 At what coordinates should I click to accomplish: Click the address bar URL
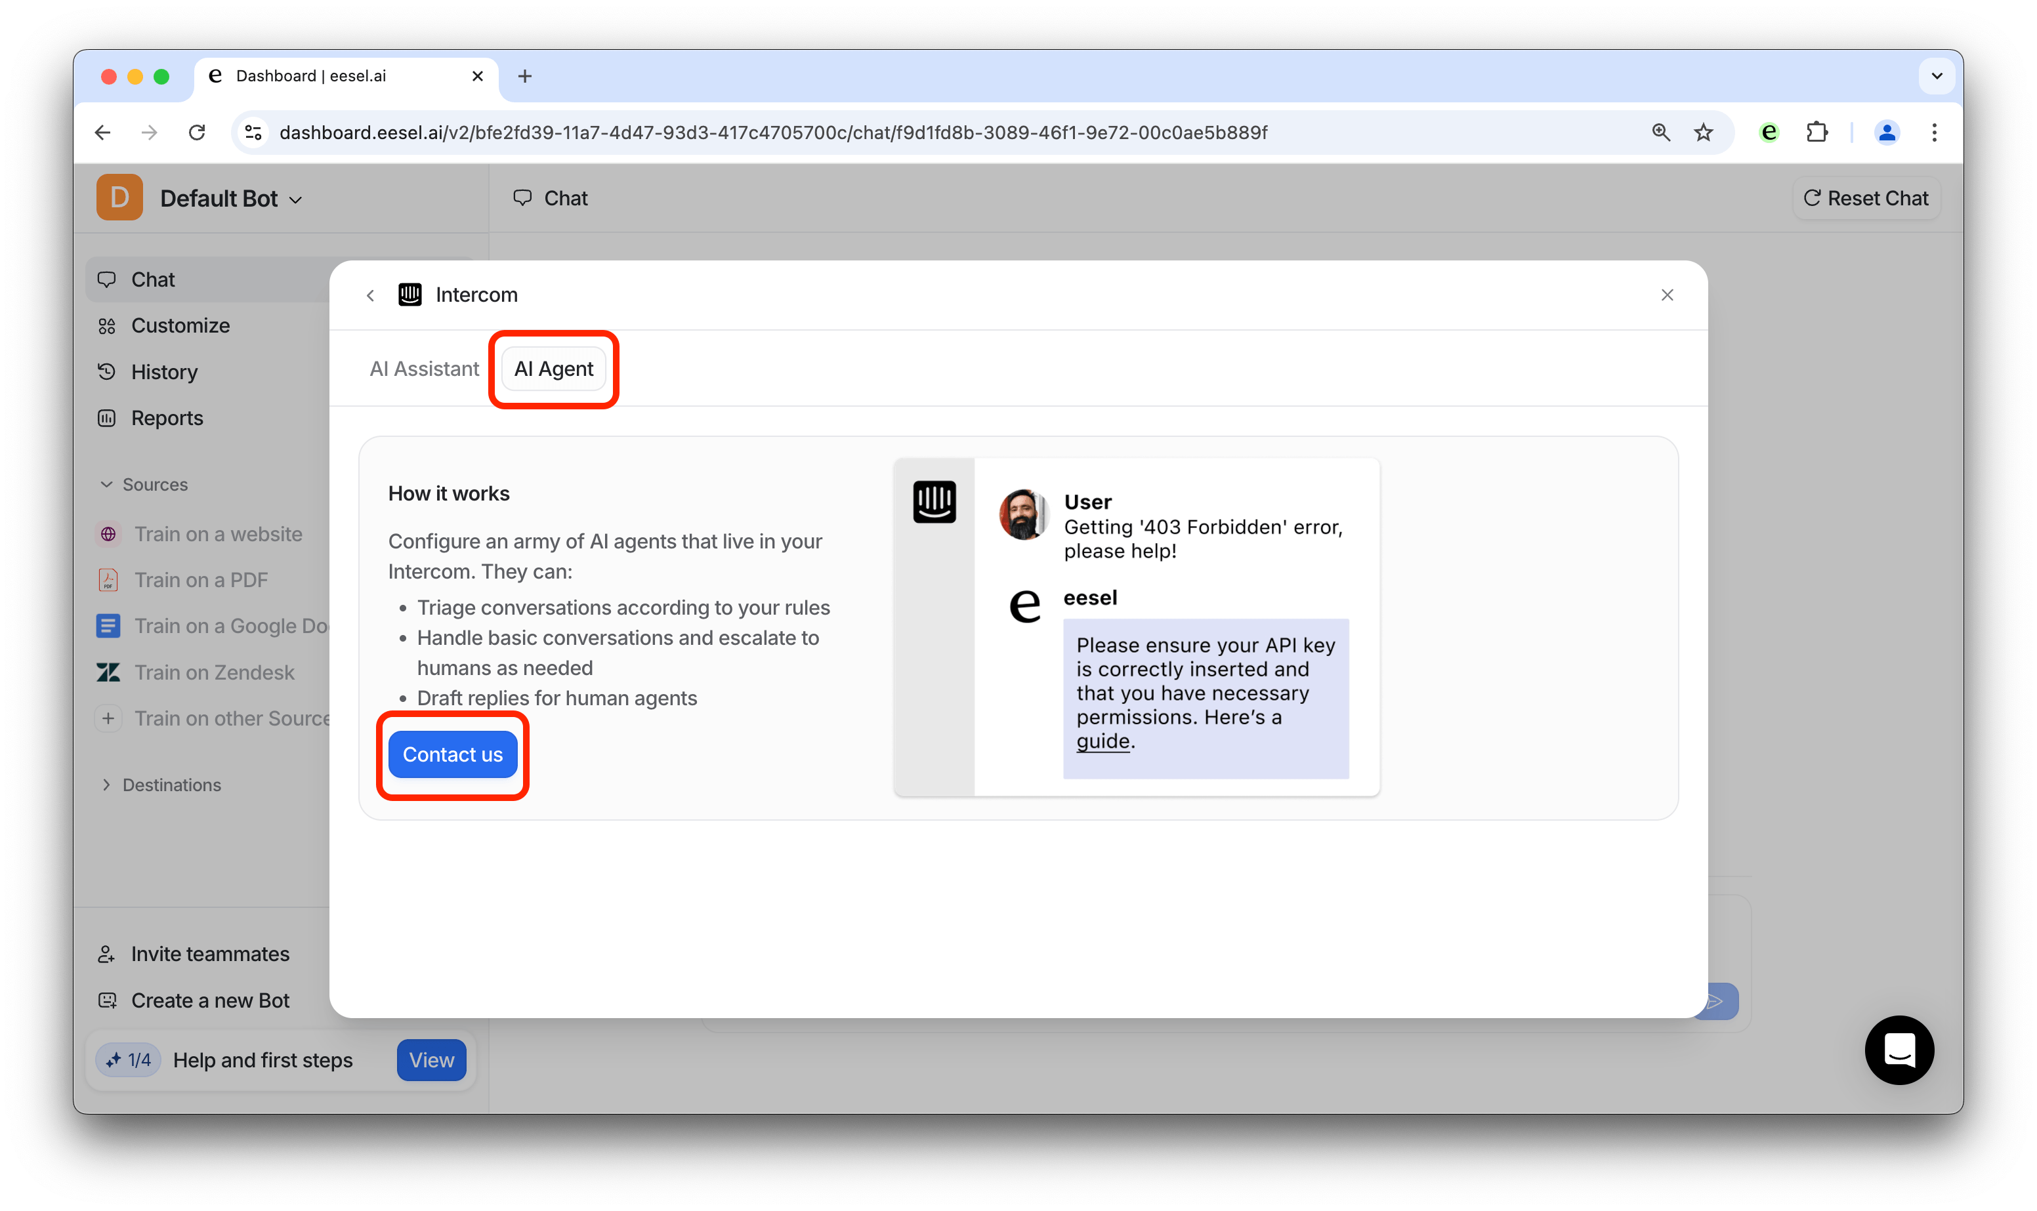pos(773,133)
